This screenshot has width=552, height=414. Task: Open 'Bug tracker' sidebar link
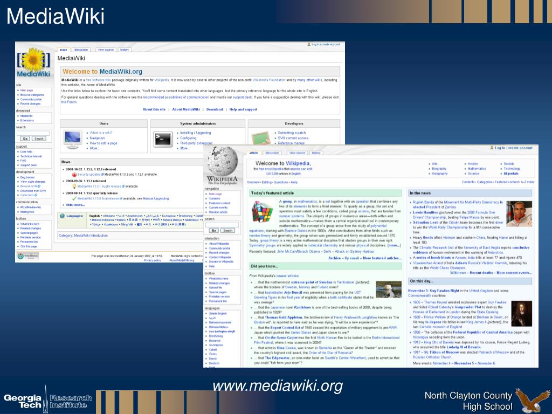click(27, 177)
